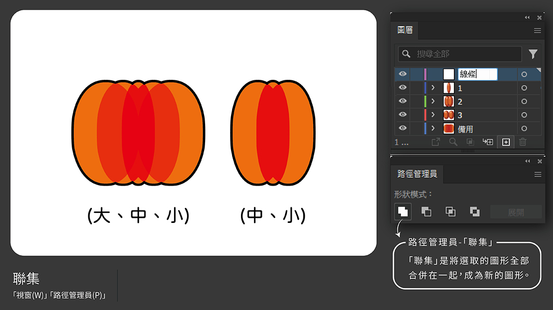Hide the 備用 layer via eye icon
The image size is (553, 310).
402,128
